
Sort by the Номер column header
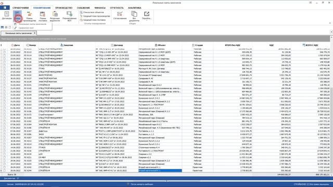31,45
